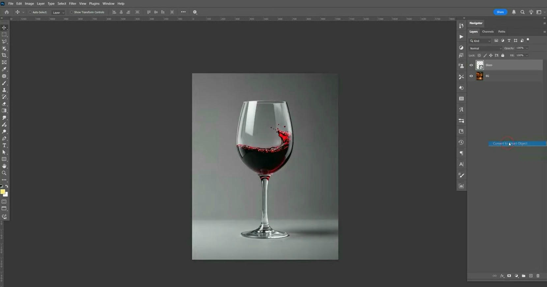This screenshot has height=287, width=547.
Task: Select the Brush tool
Action: 4,83
